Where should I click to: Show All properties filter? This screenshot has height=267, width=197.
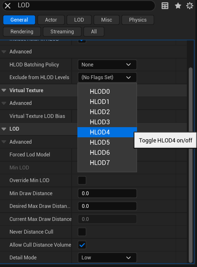(x=94, y=31)
